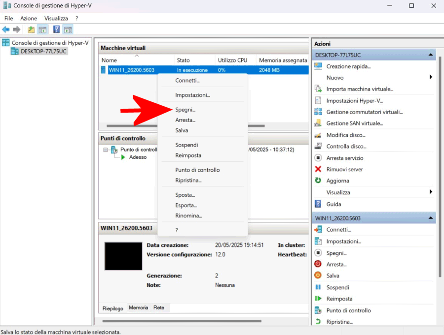Click green Aggiorna refresh icon
444x335 pixels.
[x=318, y=180]
